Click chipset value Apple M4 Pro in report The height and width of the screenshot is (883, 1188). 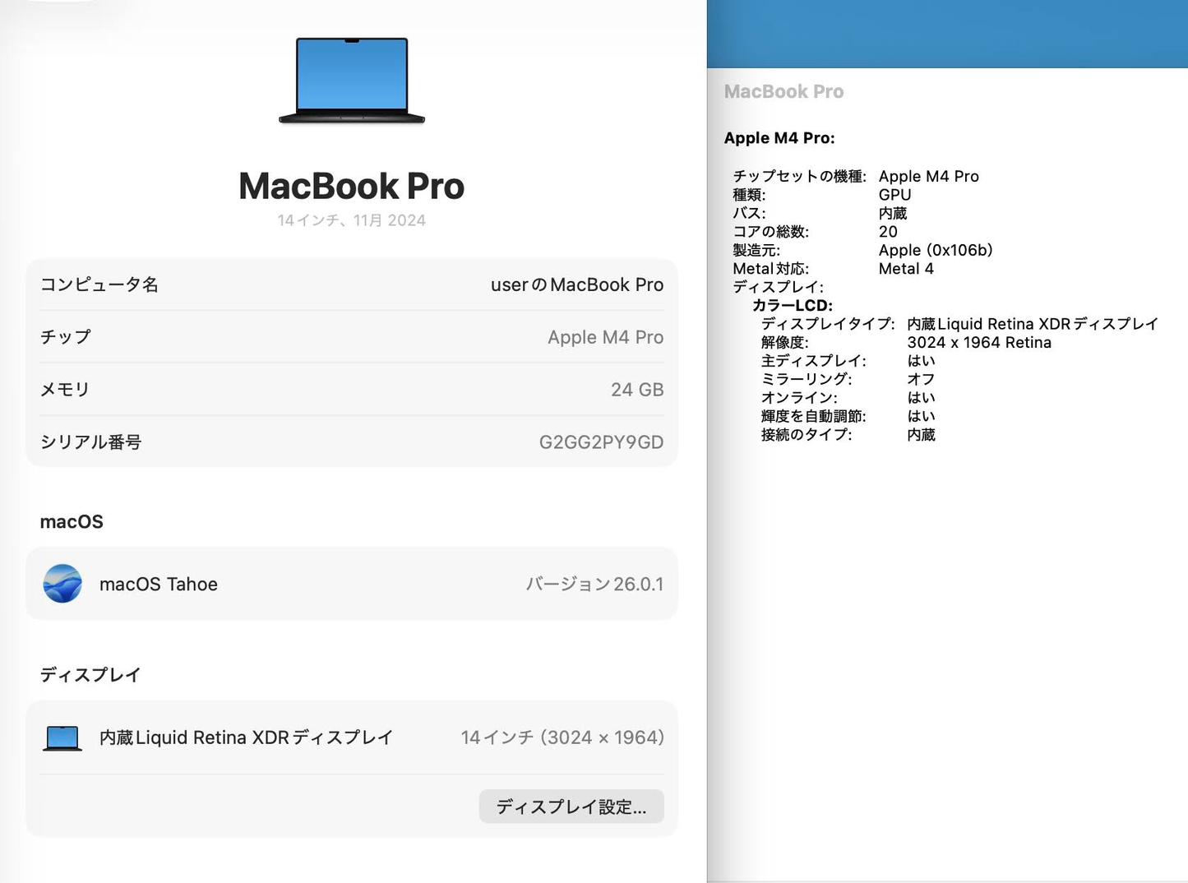pyautogui.click(x=929, y=177)
